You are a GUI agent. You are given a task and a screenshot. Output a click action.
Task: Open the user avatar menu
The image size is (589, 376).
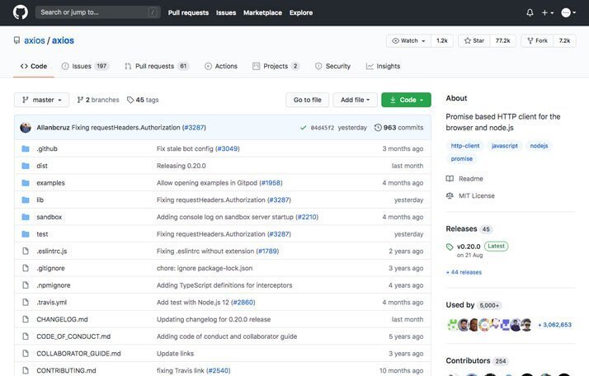pos(568,12)
